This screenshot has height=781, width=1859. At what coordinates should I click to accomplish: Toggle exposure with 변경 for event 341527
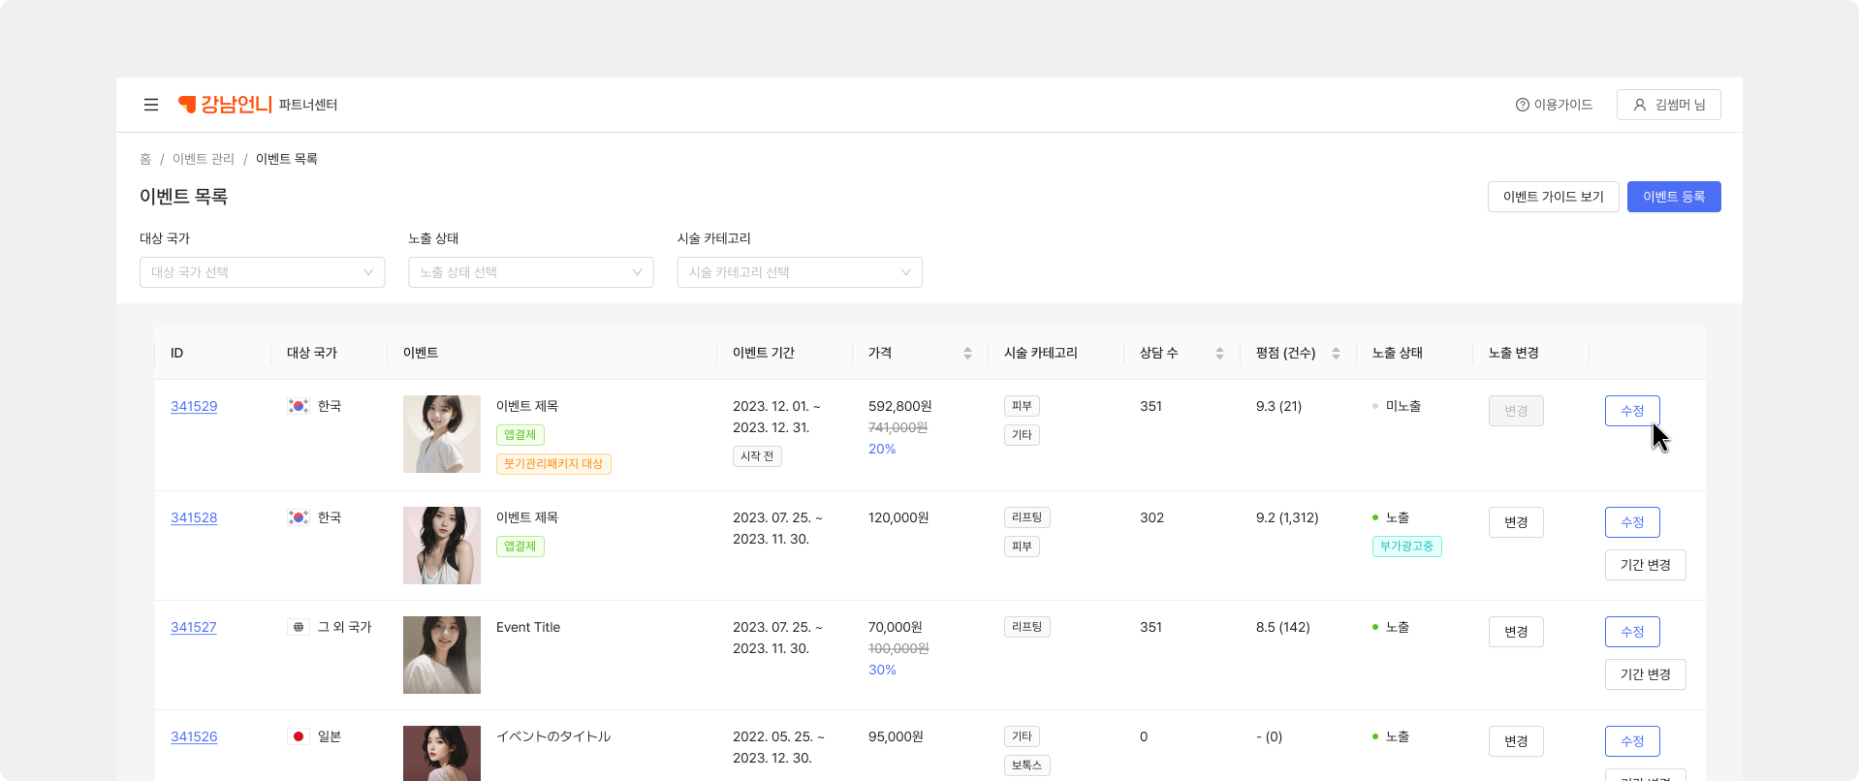click(x=1516, y=632)
